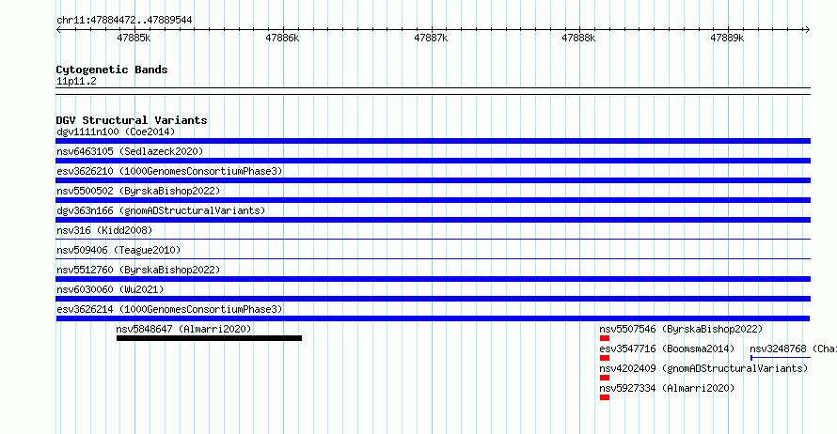Click the blue bar under esv3626214

pos(433,318)
